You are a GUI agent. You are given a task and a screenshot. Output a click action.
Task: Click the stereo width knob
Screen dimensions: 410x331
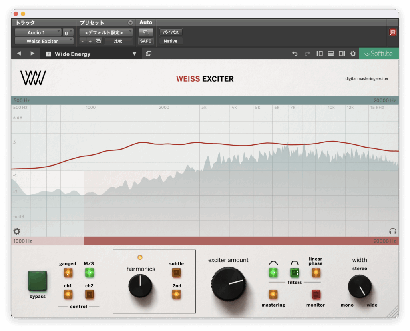pos(360,286)
